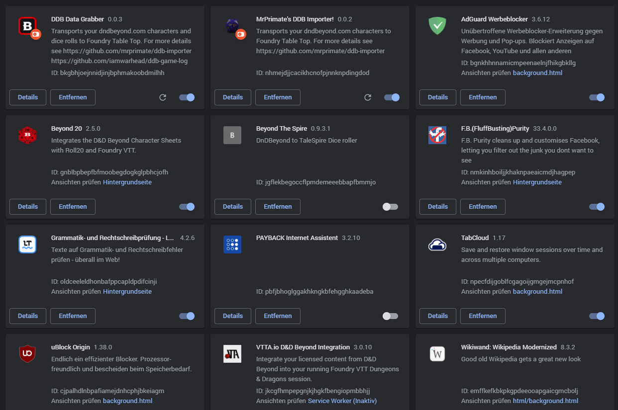
Task: Click PAYBACK ID pbfjbhoglggakhkngkbfehgghkaadeba text
Action: point(315,292)
